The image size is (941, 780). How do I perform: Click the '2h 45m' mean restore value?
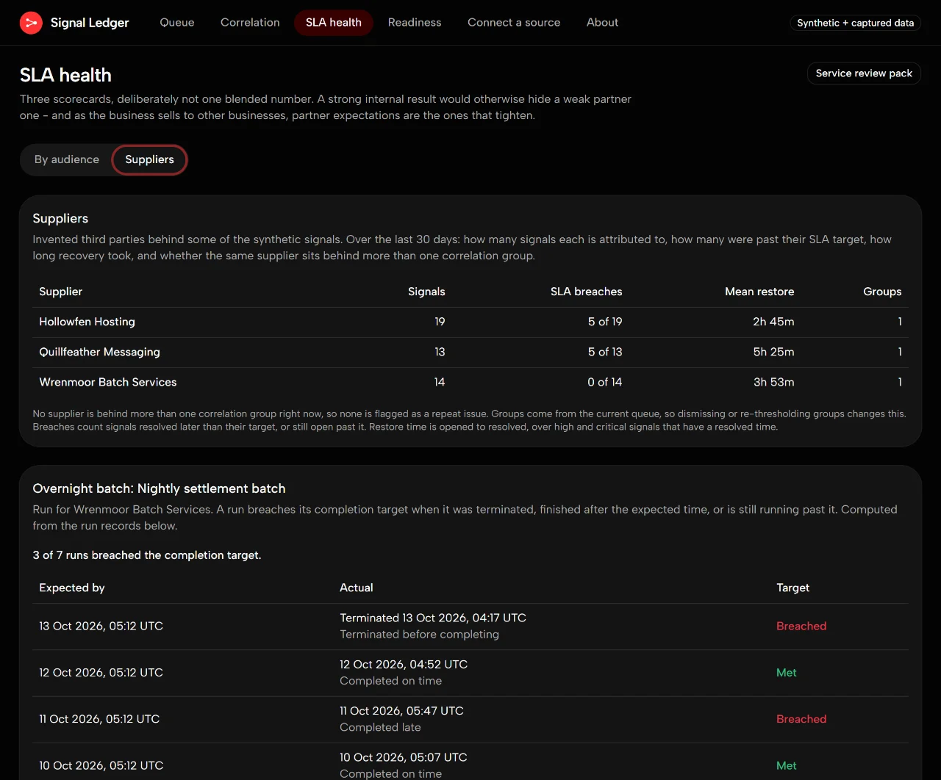pos(773,322)
